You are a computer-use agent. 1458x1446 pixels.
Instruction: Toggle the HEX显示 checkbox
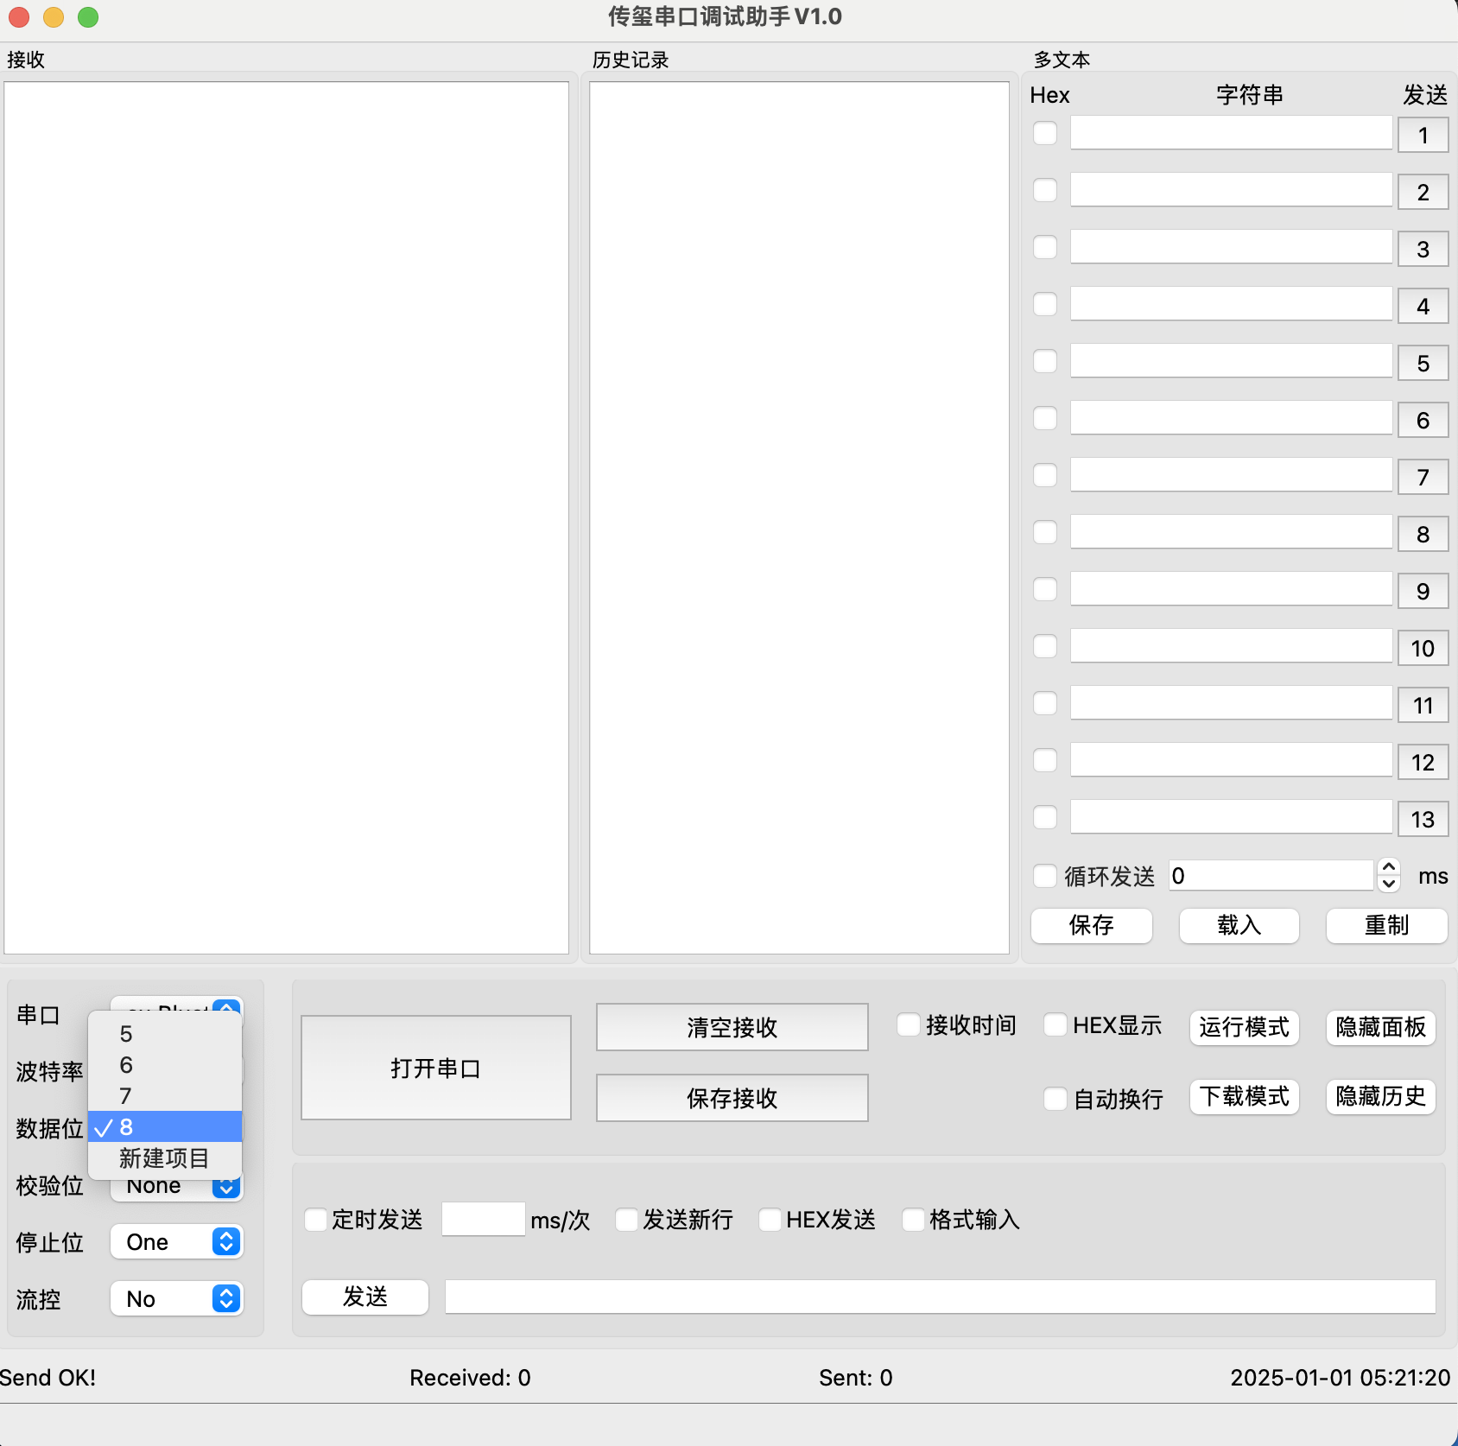click(x=1055, y=1025)
